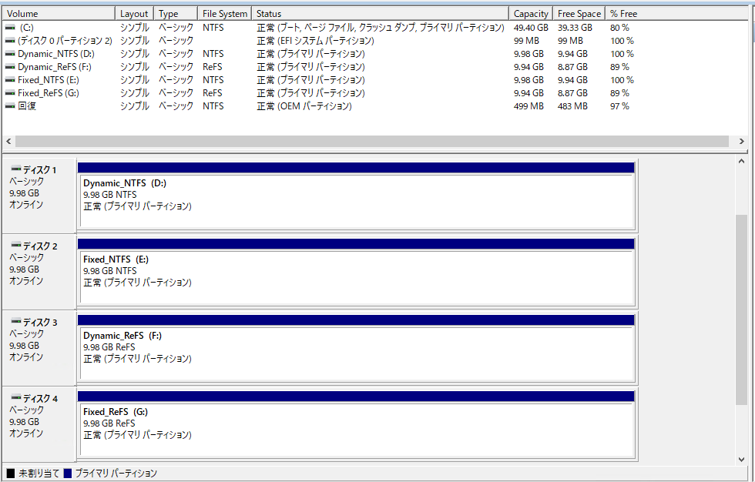Click the 483 MB free space value

(572, 105)
